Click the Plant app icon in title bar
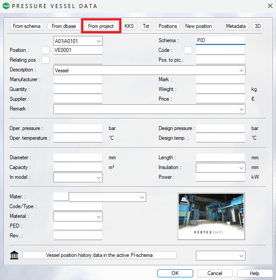Image resolution: width=276 pixels, height=280 pixels. (6, 6)
